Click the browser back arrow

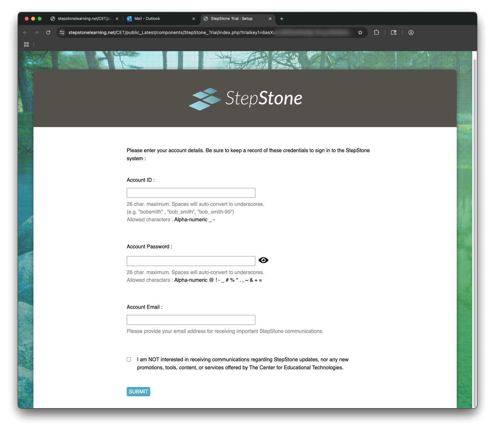pos(25,32)
